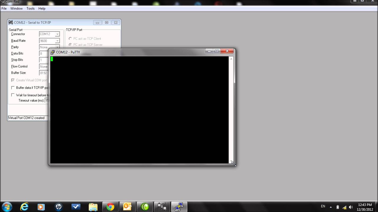Click the Com-Red icon in the Serial to TCP/IP title bar
Screen dimensions: 378x212
point(11,22)
